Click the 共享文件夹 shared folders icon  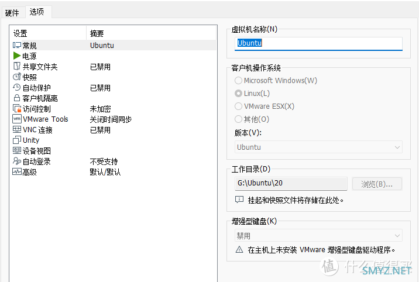coord(17,66)
